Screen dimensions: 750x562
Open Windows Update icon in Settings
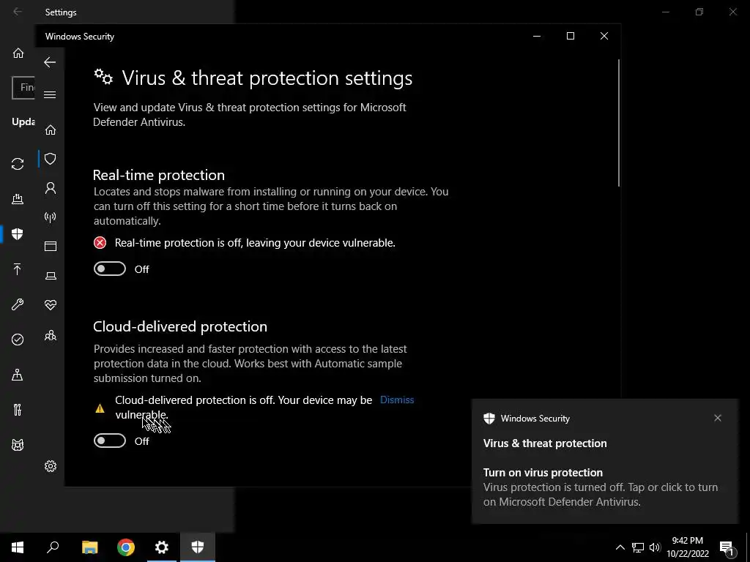(18, 164)
